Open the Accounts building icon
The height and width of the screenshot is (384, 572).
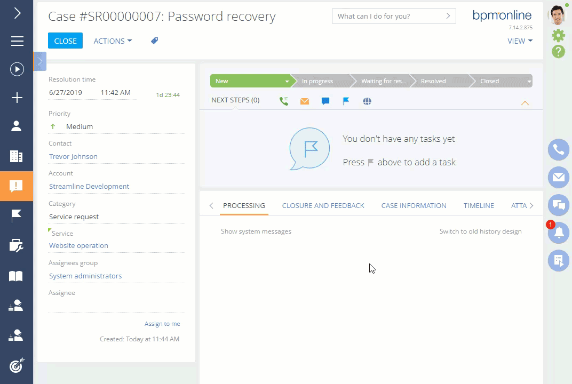point(17,156)
